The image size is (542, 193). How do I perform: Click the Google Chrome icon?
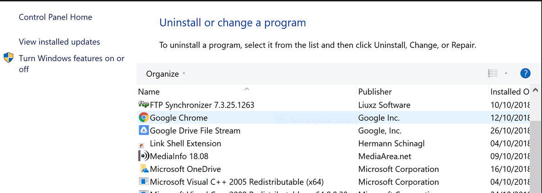coord(144,118)
